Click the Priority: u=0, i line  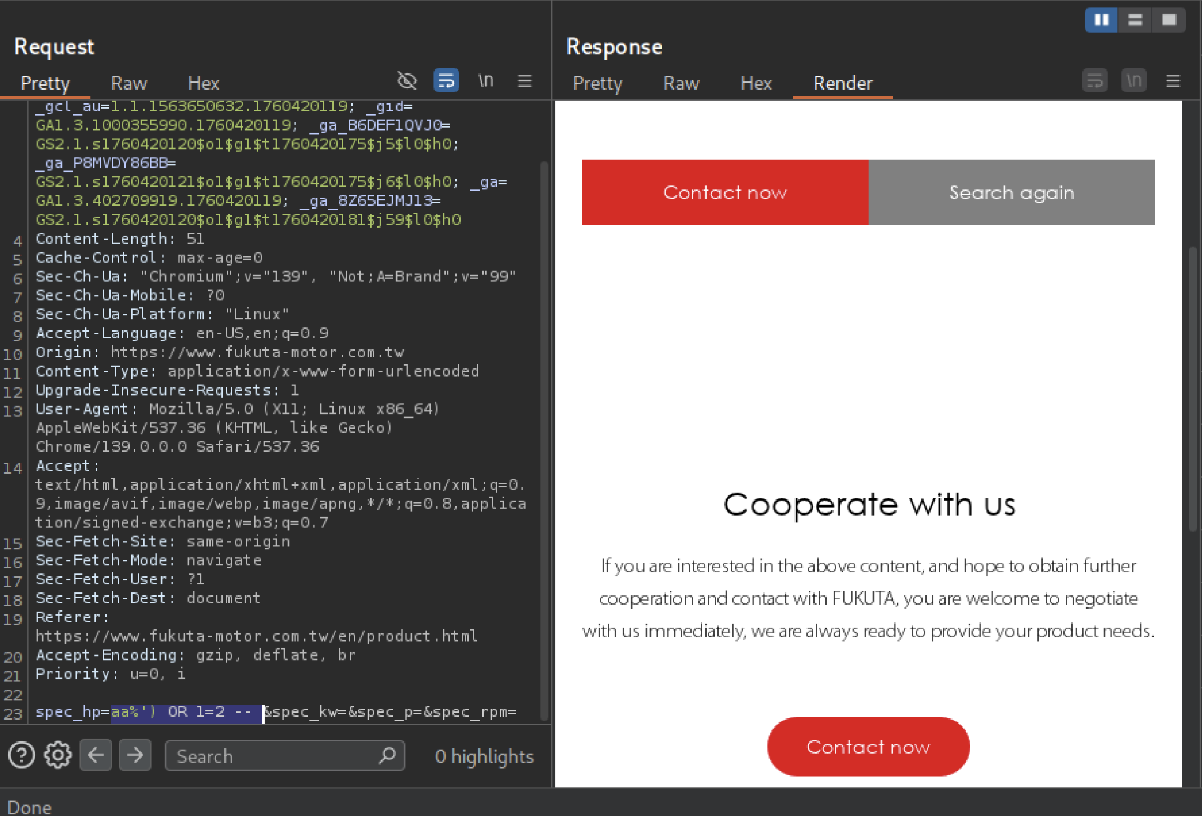point(111,674)
